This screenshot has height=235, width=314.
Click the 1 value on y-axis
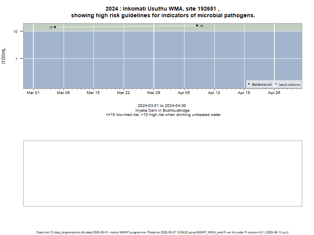click(x=17, y=59)
